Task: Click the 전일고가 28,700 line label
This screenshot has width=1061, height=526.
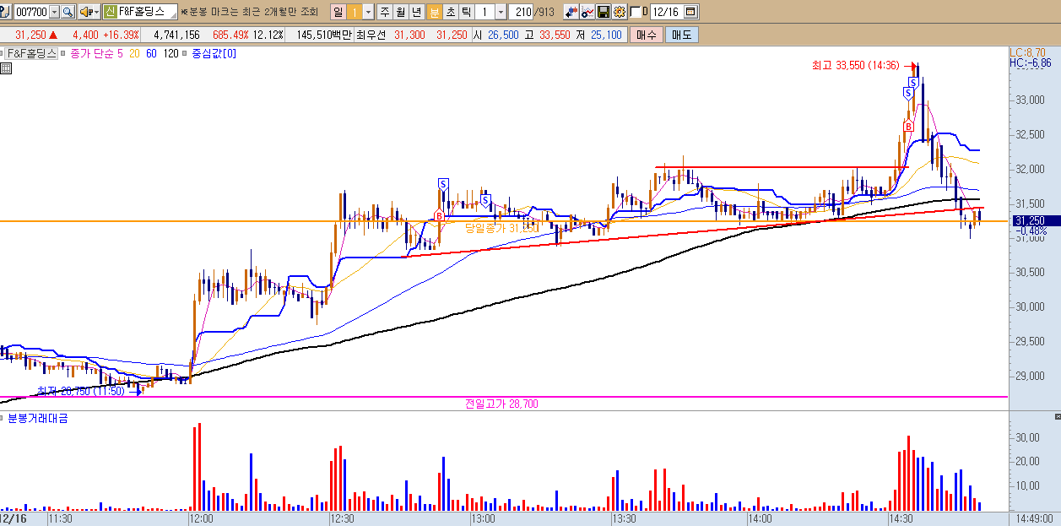Action: (x=501, y=404)
